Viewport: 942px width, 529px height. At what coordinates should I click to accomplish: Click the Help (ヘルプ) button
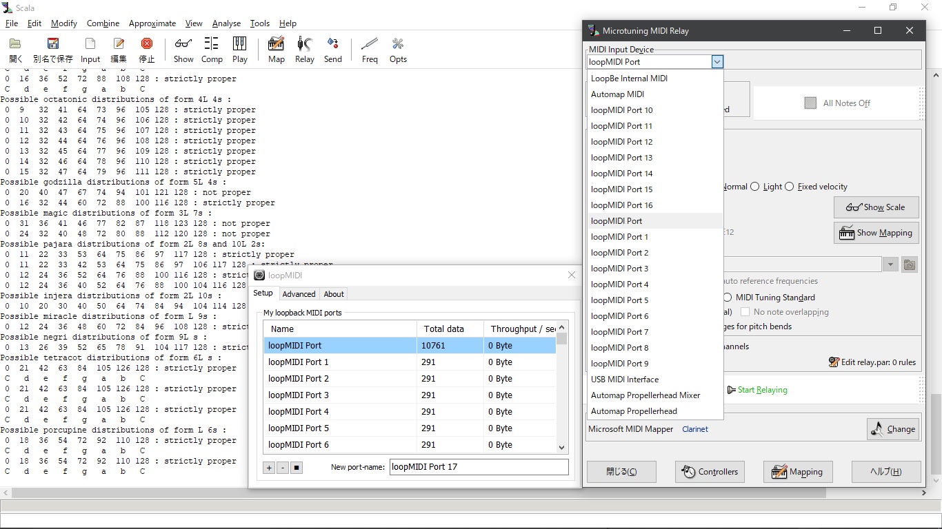coord(886,472)
